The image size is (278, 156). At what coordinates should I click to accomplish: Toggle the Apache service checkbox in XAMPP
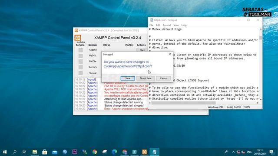coord(80,50)
